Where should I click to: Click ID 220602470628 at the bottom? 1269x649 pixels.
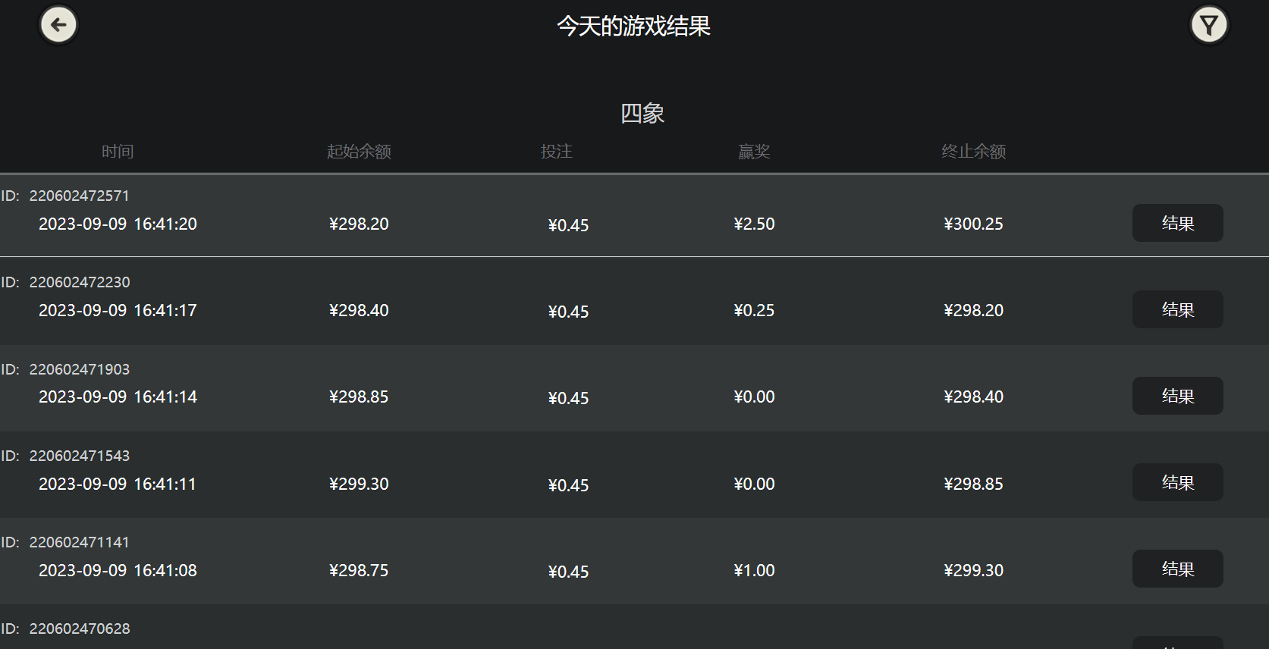79,629
